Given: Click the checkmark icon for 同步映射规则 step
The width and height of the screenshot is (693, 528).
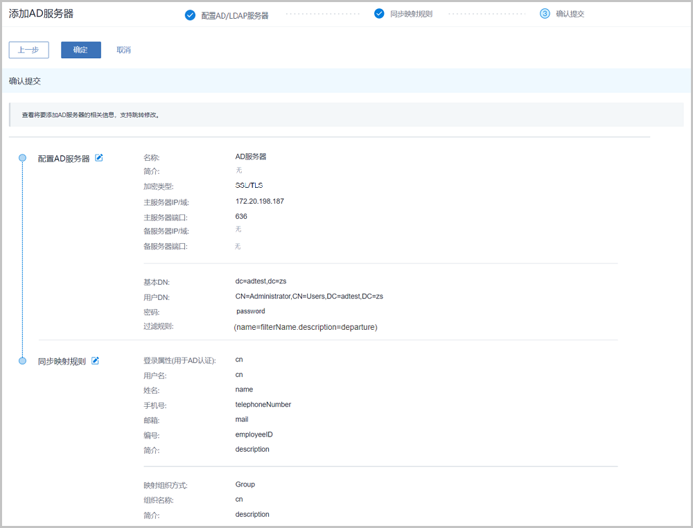Looking at the screenshot, I should click(x=379, y=13).
